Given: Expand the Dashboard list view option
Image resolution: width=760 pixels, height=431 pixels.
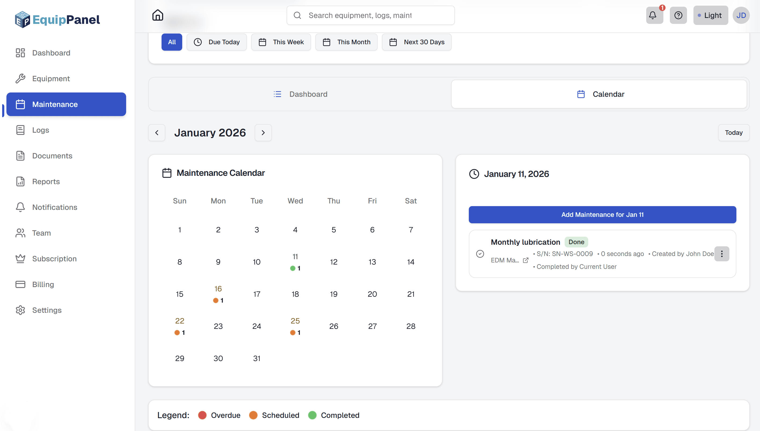Looking at the screenshot, I should [x=301, y=94].
